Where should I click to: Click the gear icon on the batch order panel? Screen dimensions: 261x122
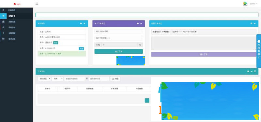(x=251, y=24)
